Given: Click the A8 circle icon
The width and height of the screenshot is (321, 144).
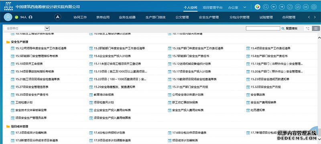Looking at the screenshot, I should 306,7.
